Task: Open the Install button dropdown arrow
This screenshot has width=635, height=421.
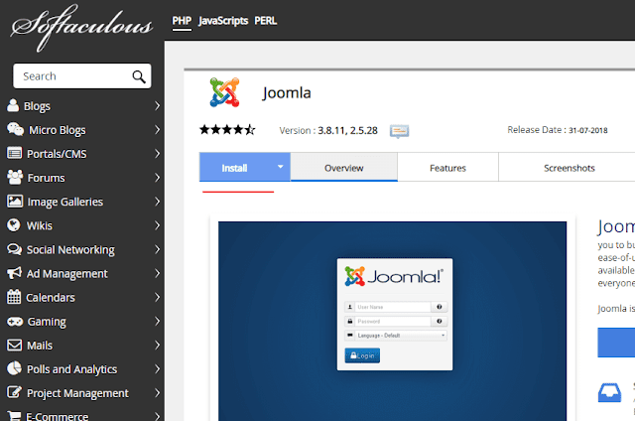Action: coord(280,167)
